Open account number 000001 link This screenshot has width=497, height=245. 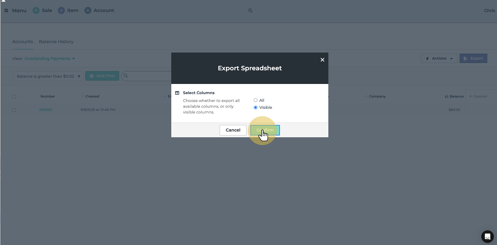46,110
